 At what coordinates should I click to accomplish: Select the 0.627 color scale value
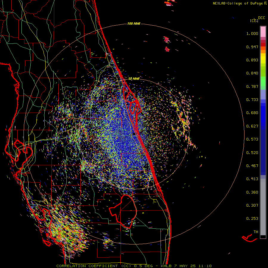point(252,126)
